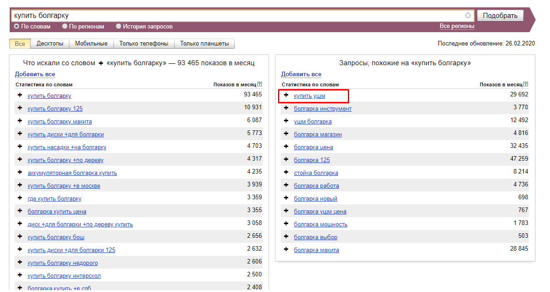Switch to the Только планшеты tab

(204, 44)
